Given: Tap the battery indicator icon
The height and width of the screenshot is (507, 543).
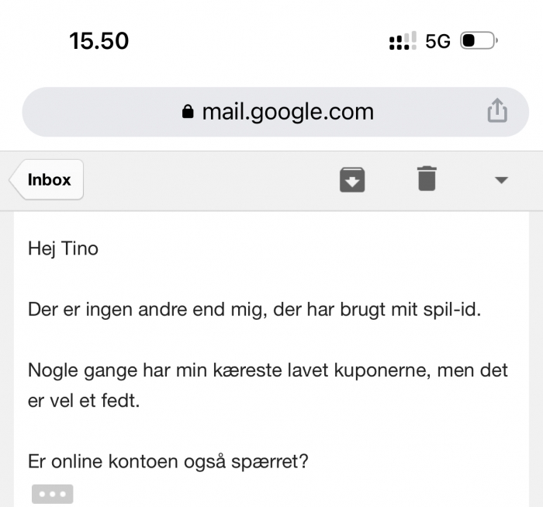Looking at the screenshot, I should [479, 40].
